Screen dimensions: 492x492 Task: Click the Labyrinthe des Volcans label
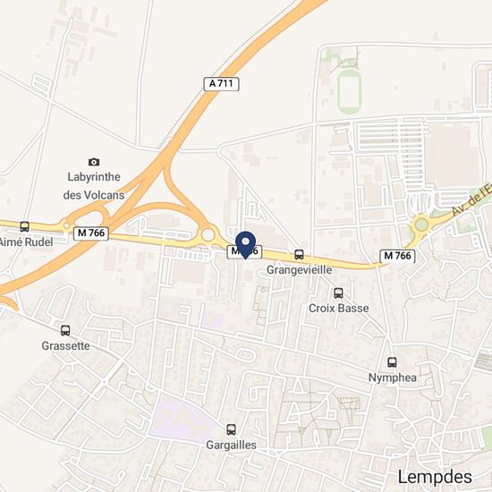[94, 186]
